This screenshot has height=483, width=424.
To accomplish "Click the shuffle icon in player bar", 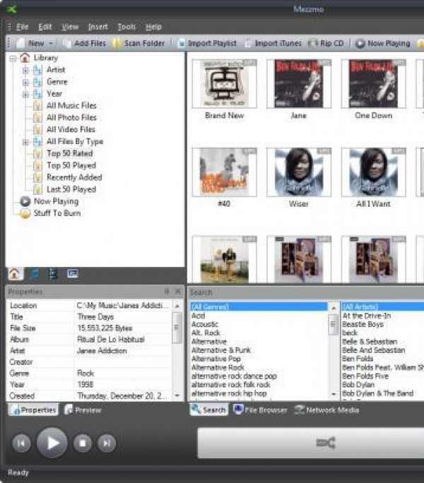I will 326,443.
